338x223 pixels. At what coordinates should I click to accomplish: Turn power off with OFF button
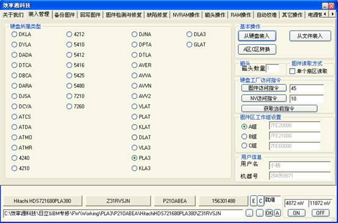(320, 213)
